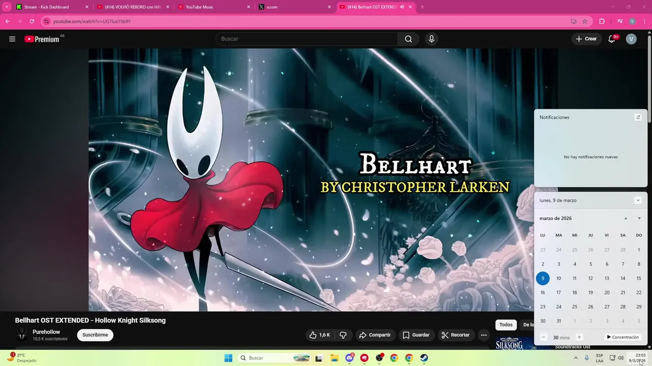Screen dimensions: 652x366
Task: Click the Crear button
Action: pos(586,39)
